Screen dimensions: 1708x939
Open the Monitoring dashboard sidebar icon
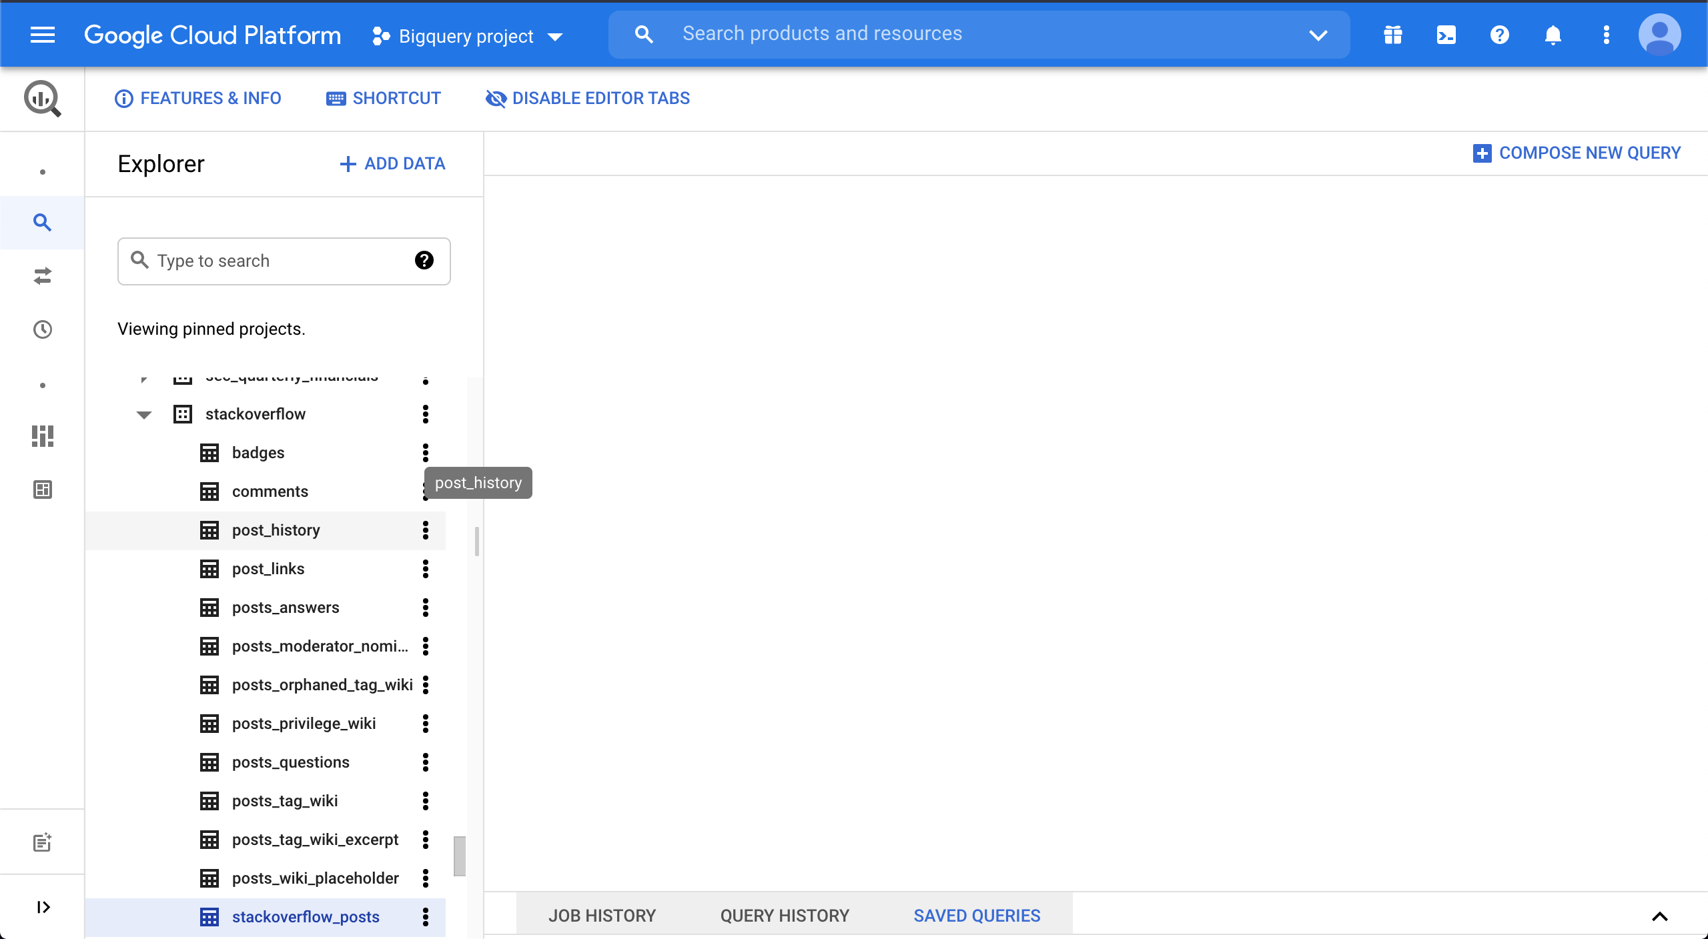(43, 436)
